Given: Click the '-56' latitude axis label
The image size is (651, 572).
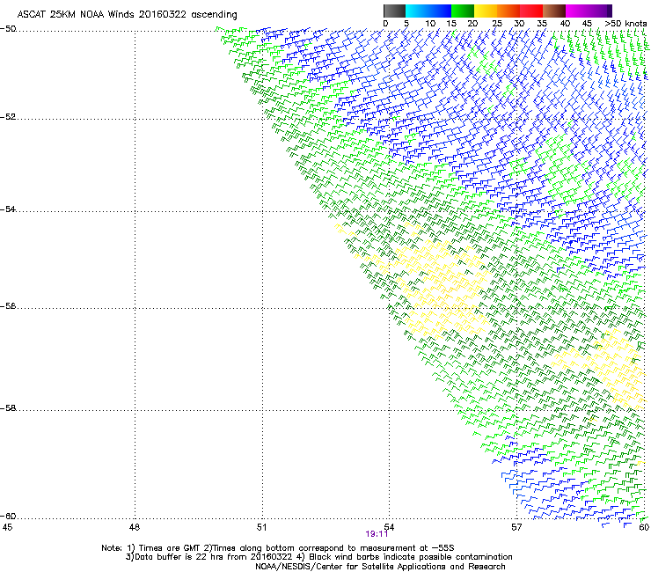Looking at the screenshot, I should pyautogui.click(x=8, y=306).
